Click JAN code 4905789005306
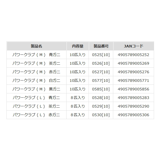The image size is (161, 161). 133,115
